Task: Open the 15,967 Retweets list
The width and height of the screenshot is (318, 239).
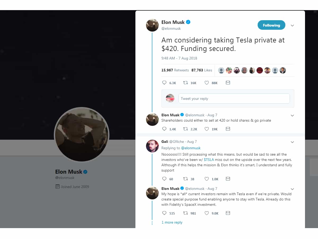Action: click(175, 70)
